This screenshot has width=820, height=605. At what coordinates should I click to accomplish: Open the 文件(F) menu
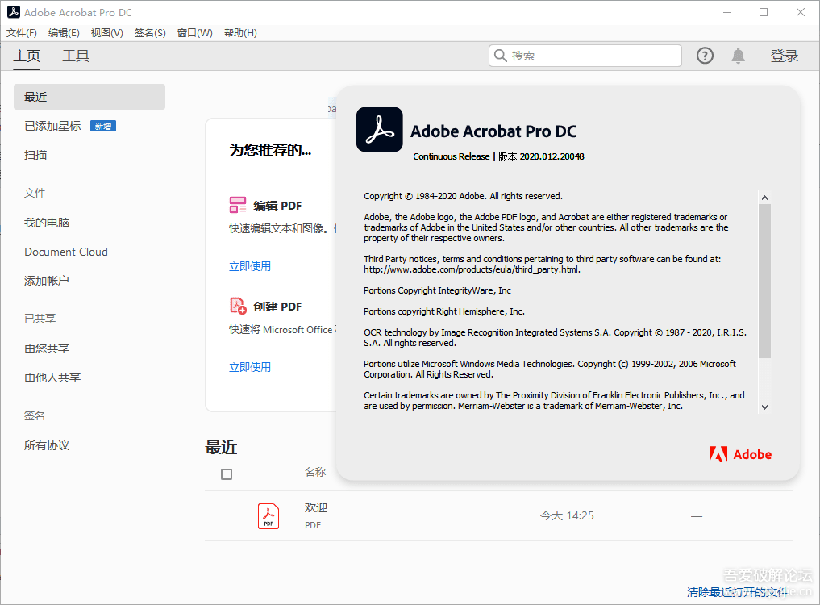pos(22,33)
